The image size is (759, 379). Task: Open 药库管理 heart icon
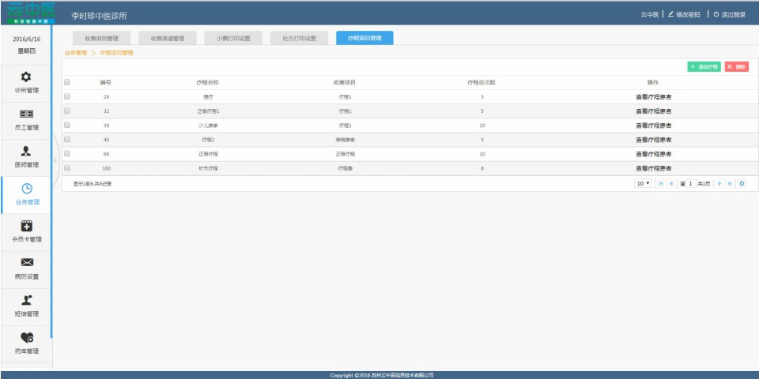[26, 337]
